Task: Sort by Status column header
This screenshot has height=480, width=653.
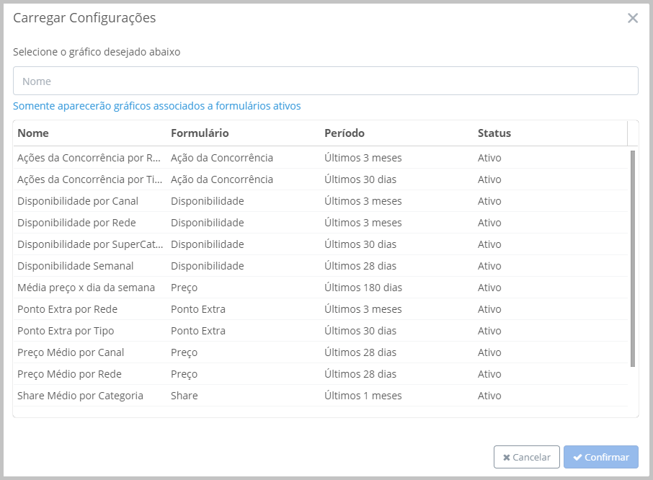Action: (494, 133)
